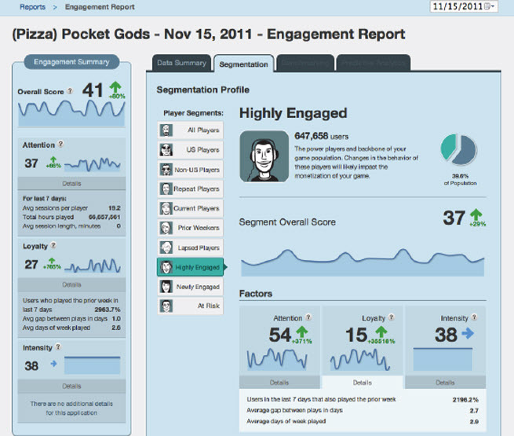Show help for Loyalty factor
This screenshot has width=514, height=436.
(x=392, y=317)
